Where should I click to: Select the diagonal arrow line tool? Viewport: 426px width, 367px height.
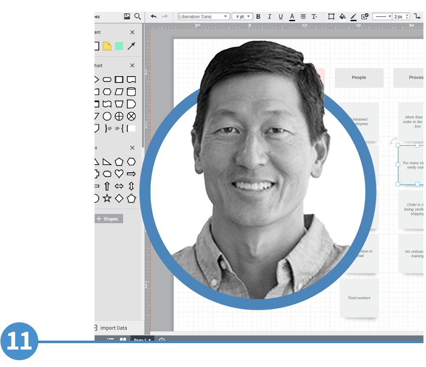(x=131, y=46)
